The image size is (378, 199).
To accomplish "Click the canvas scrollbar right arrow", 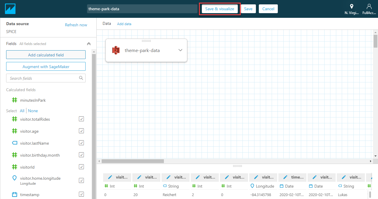I will (371, 161).
